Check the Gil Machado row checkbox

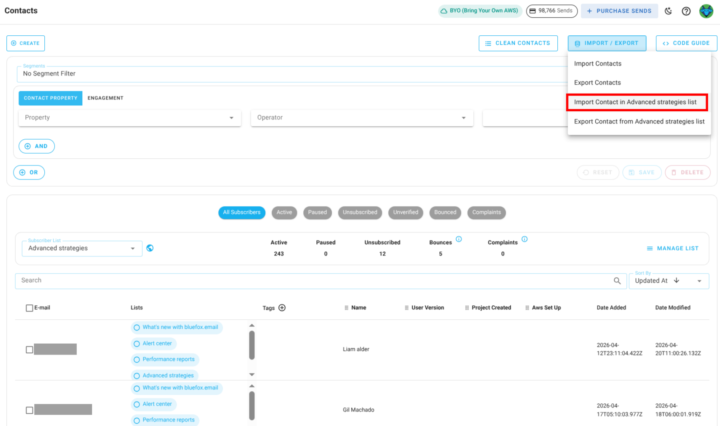(x=29, y=410)
